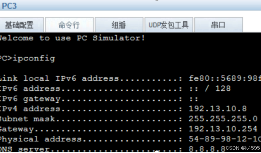Viewport: 261px width, 153px height.
Task: Click the ipconfig command text
Action: pyautogui.click(x=34, y=59)
